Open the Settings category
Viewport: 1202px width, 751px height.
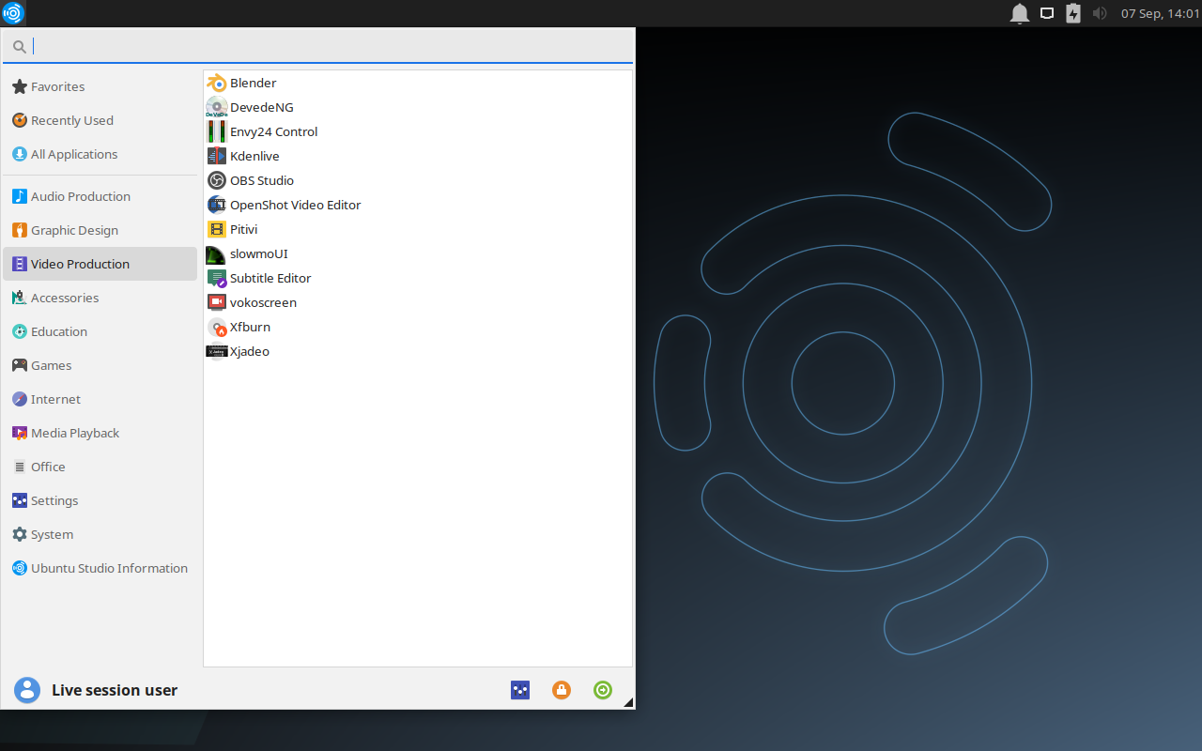click(100, 500)
